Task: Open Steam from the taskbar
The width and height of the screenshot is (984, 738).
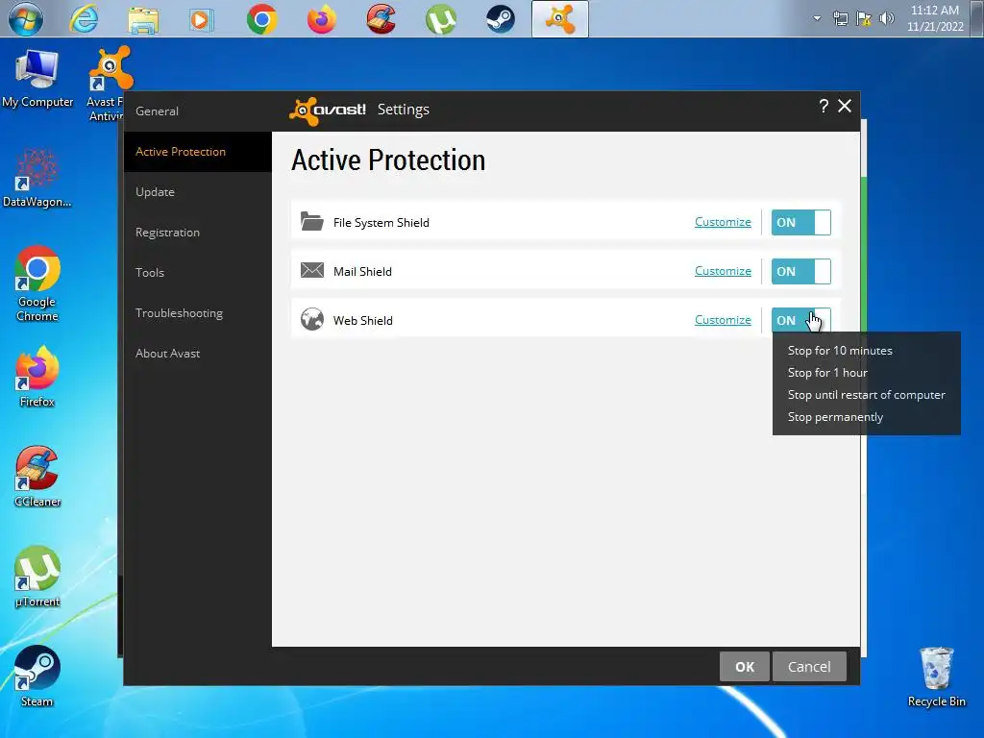Action: point(500,19)
